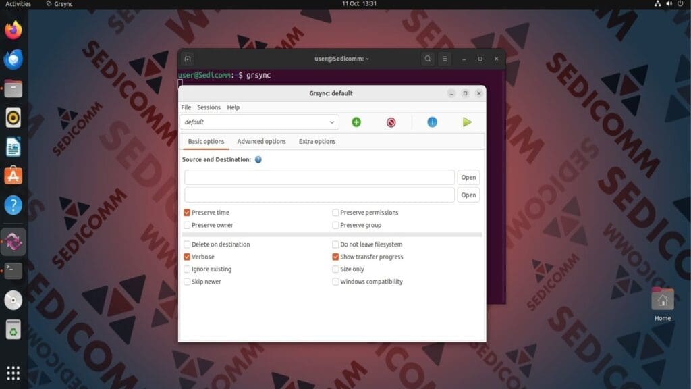The height and width of the screenshot is (389, 691).
Task: Add a new Grsync session with the green plus icon
Action: click(356, 122)
